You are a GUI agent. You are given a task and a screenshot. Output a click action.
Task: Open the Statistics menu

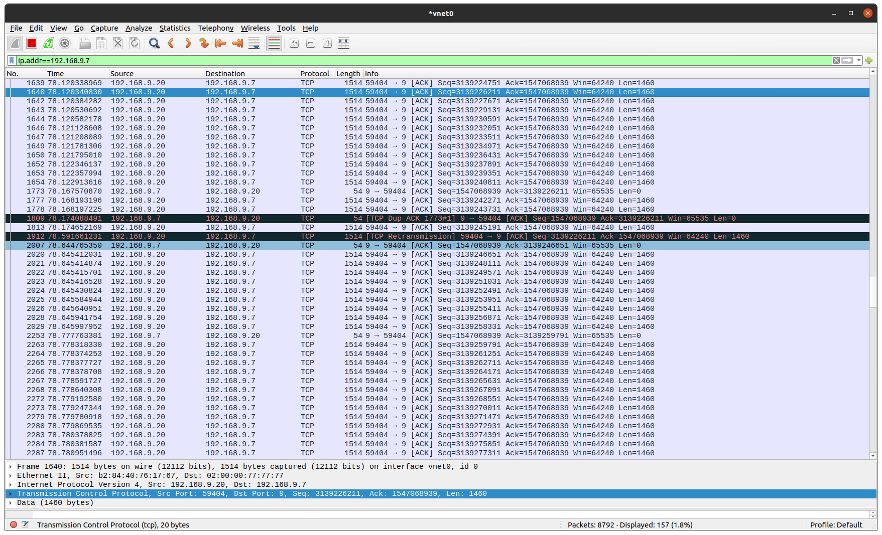(175, 28)
